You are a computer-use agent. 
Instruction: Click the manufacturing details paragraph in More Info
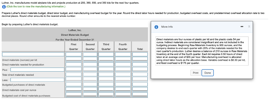tap(202, 51)
